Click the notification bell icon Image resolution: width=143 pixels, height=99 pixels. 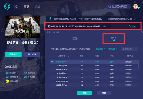(x=50, y=19)
